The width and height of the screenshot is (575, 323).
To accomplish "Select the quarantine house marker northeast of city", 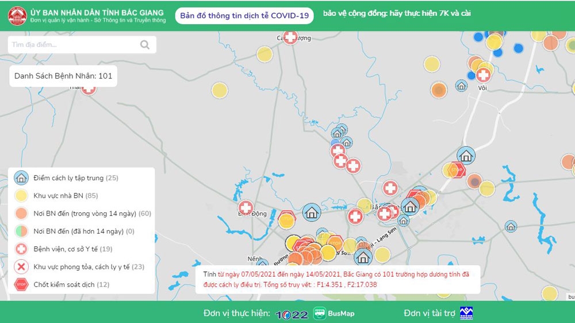I will click(466, 155).
